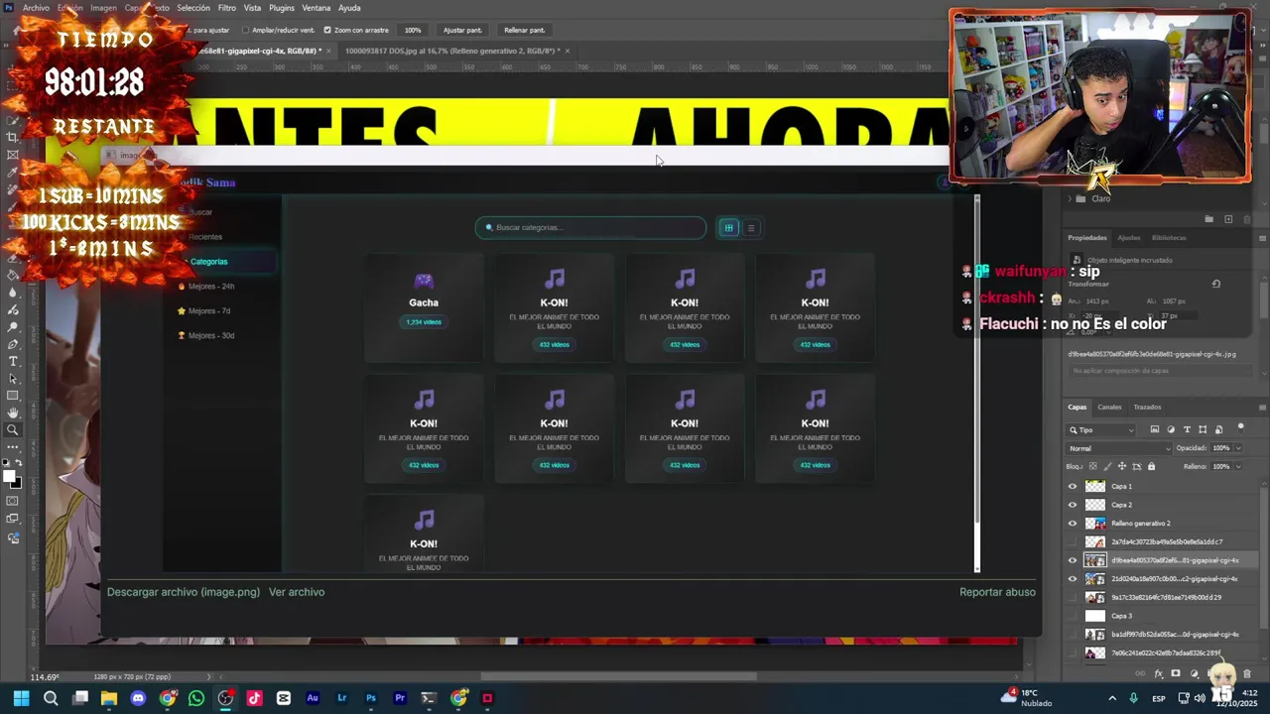Open the Filtro menu
Image resolution: width=1270 pixels, height=714 pixels.
[227, 8]
